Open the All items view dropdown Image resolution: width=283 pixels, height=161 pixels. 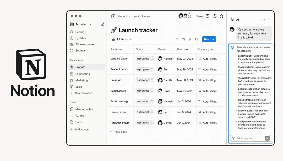pos(122,39)
